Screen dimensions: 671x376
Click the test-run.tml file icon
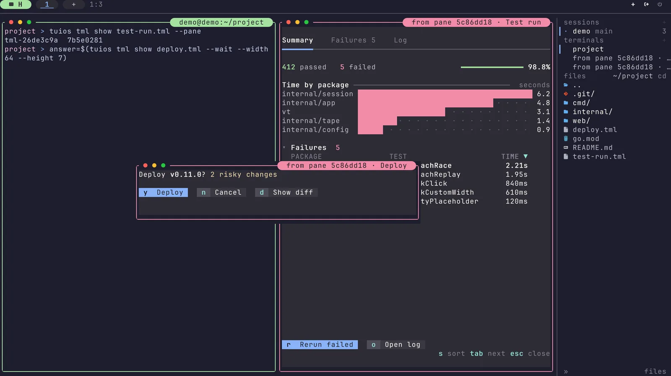566,157
